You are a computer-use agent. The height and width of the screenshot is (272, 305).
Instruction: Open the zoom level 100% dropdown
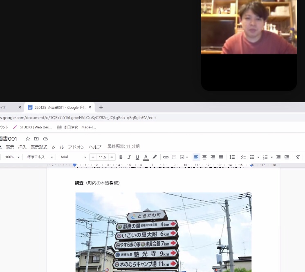12,157
